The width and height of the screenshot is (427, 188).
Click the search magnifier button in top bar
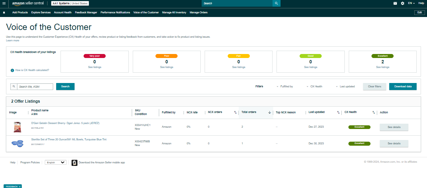click(x=276, y=3)
